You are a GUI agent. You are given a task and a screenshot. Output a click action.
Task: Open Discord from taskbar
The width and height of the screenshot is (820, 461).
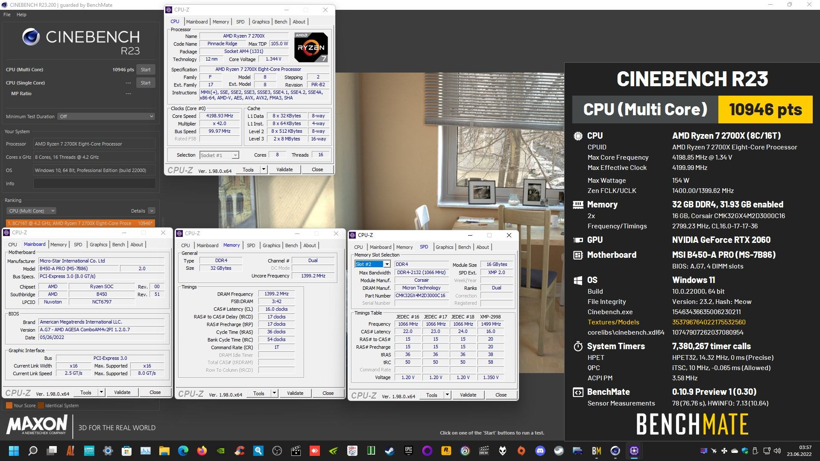click(x=540, y=451)
